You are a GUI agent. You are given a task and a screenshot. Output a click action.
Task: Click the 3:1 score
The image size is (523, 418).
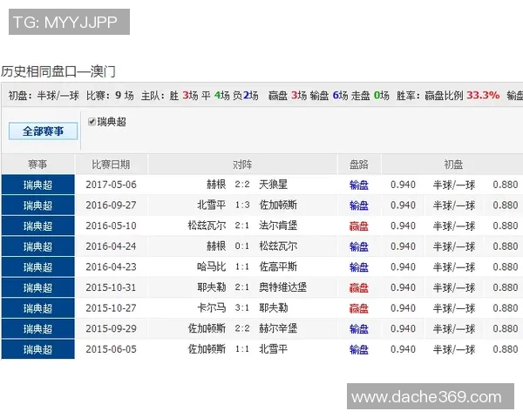(242, 308)
